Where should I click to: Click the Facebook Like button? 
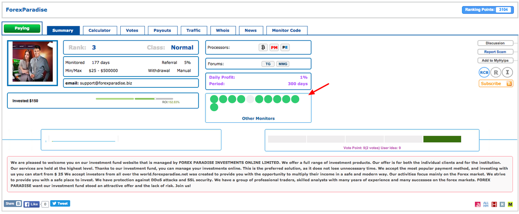[32, 204]
